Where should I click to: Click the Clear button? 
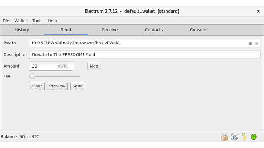click(x=37, y=86)
